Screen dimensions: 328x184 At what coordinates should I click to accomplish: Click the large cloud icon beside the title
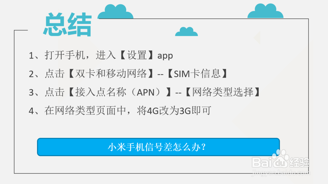(115, 11)
